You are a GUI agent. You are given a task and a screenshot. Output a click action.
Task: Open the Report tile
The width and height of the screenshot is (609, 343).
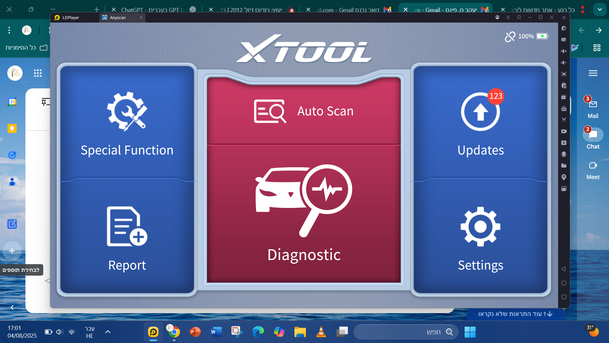(x=127, y=237)
